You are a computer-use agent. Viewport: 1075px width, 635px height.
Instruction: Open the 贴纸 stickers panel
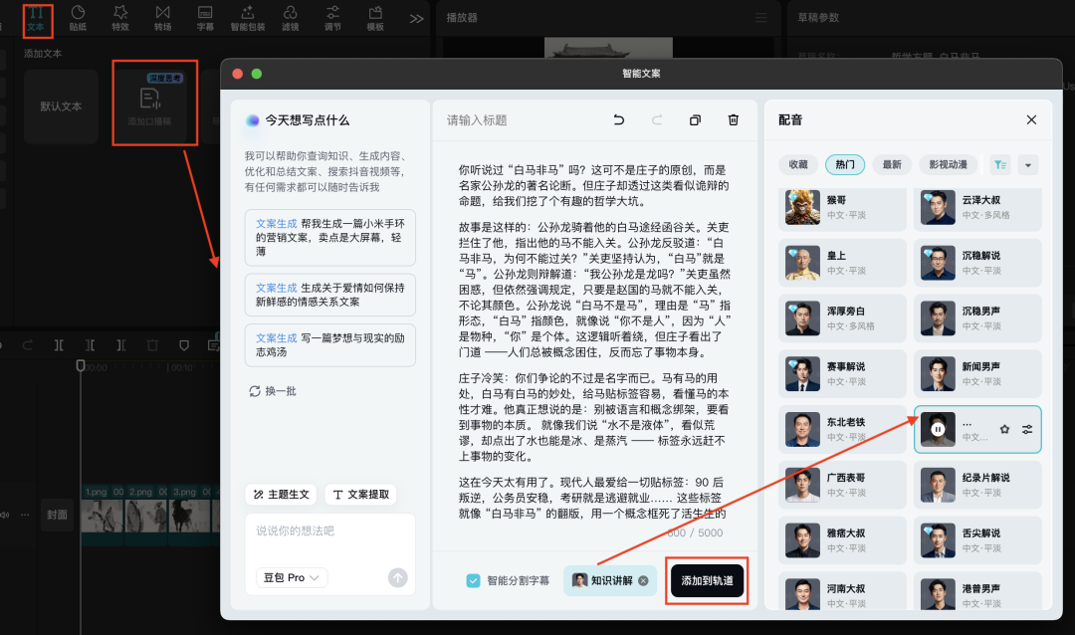[77, 17]
